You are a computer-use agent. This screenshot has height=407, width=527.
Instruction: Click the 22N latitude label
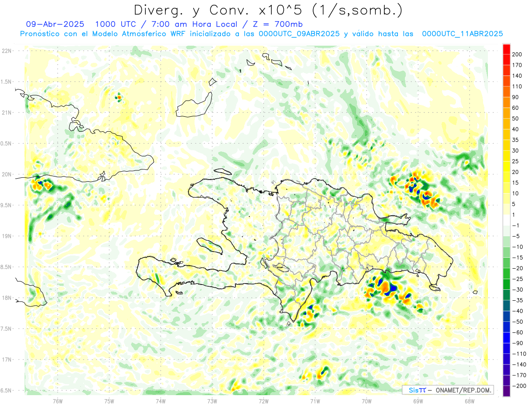(x=7, y=51)
